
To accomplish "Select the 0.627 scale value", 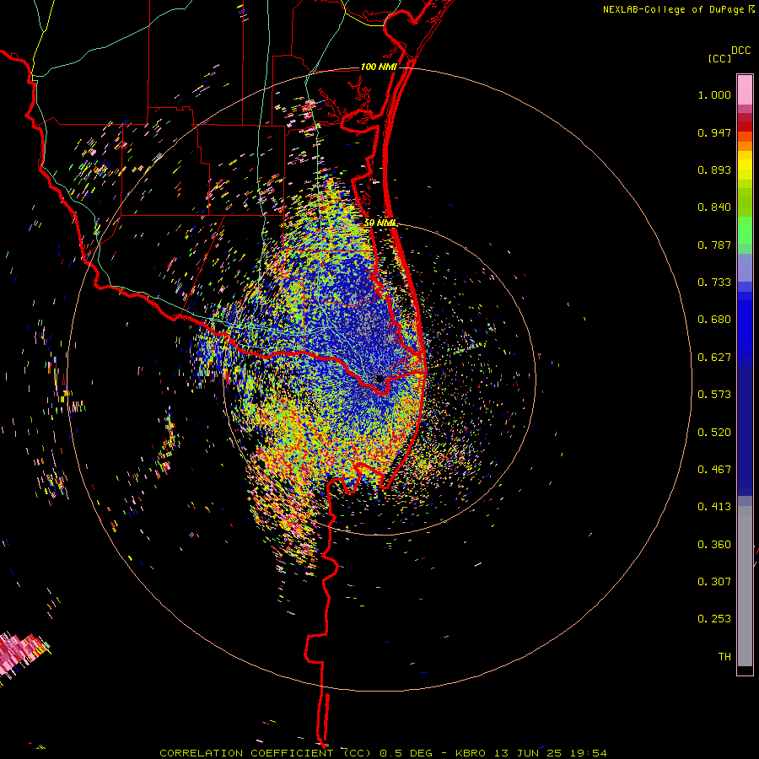I will point(714,358).
